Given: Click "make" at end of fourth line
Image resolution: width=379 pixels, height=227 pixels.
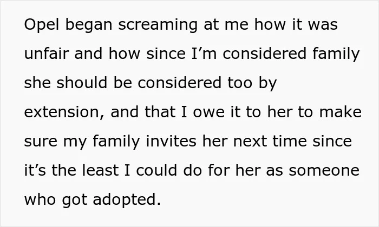Looking at the screenshot, I should pyautogui.click(x=341, y=112).
